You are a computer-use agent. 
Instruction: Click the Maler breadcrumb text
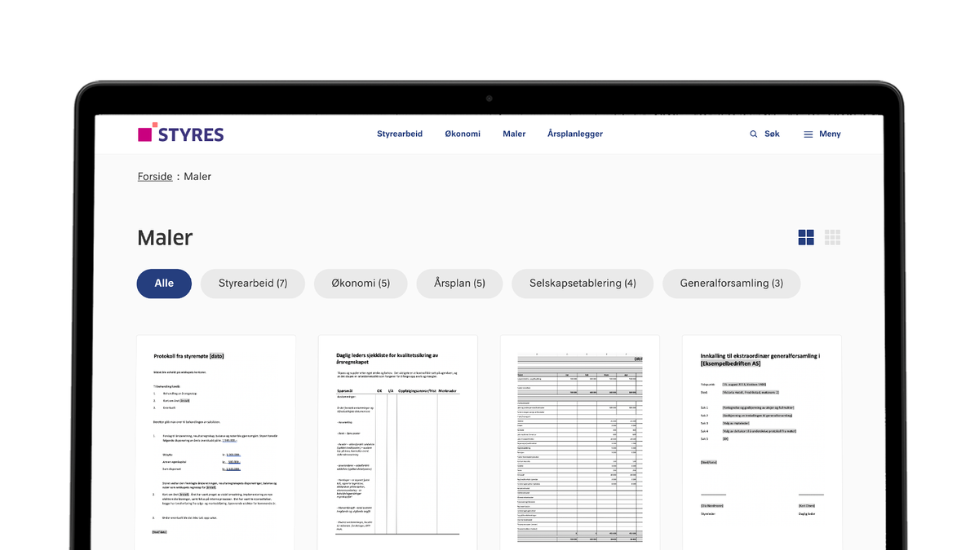point(197,177)
